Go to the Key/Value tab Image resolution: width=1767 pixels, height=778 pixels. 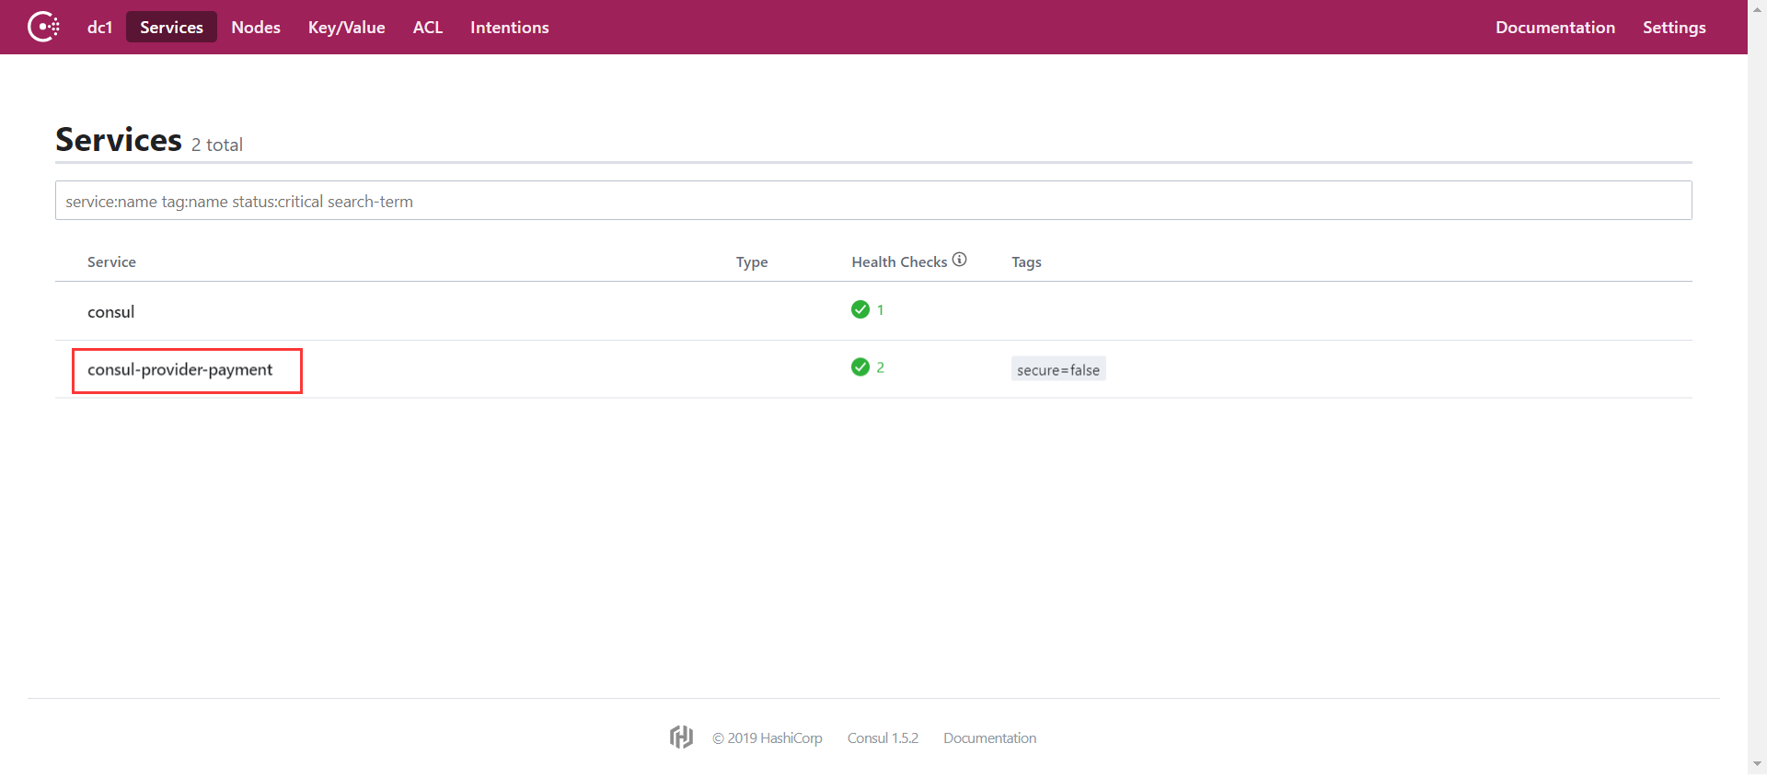click(346, 28)
